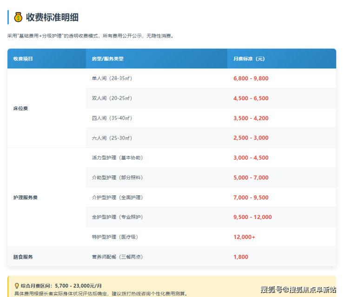Screen dimensions: 344x297
Task: Select the 护理服务费 category cell
Action: [x=26, y=197]
